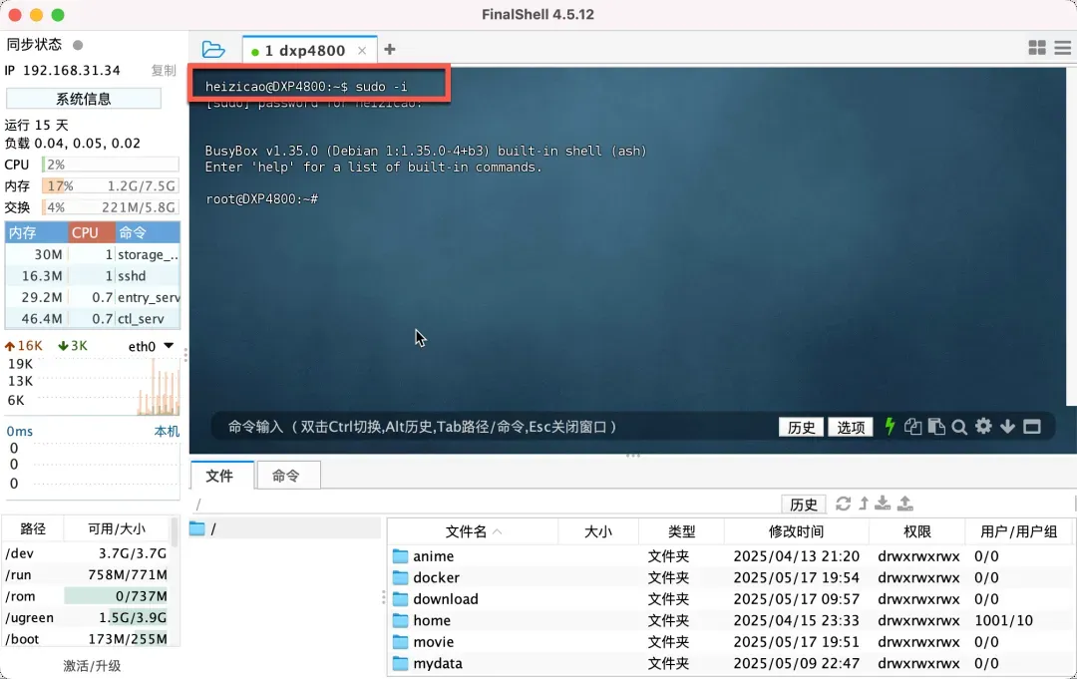
Task: Click the CPU usage bar
Action: point(110,165)
